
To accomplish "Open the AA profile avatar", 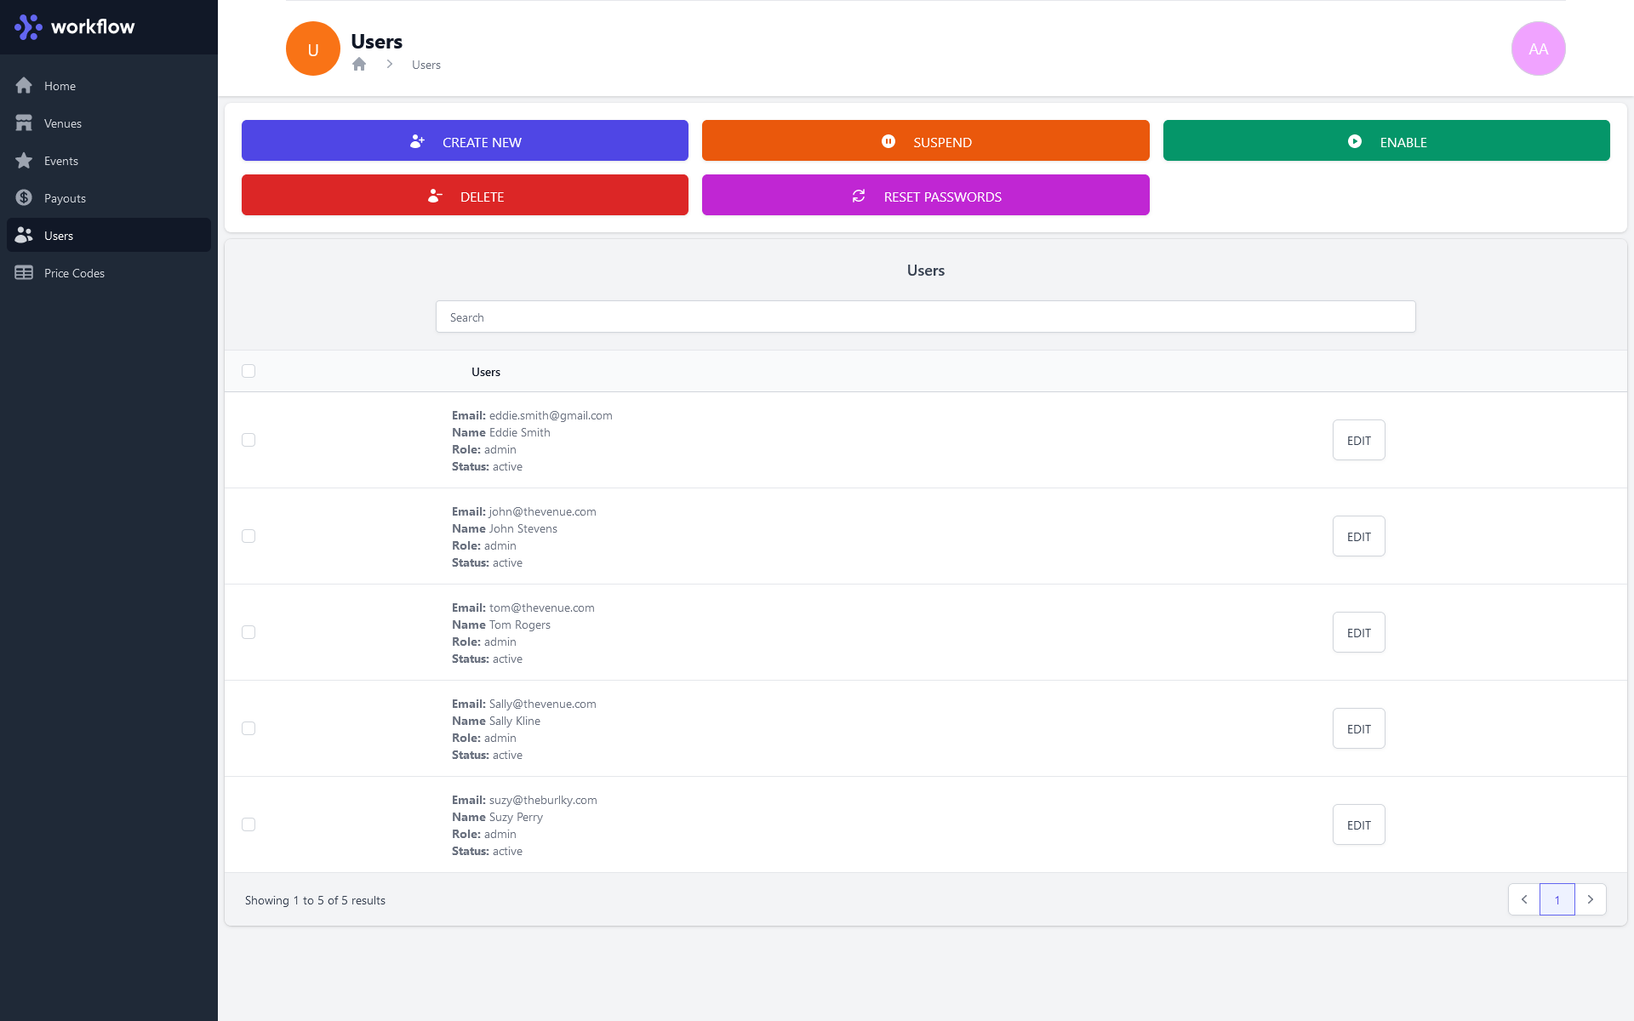I will 1538,48.
